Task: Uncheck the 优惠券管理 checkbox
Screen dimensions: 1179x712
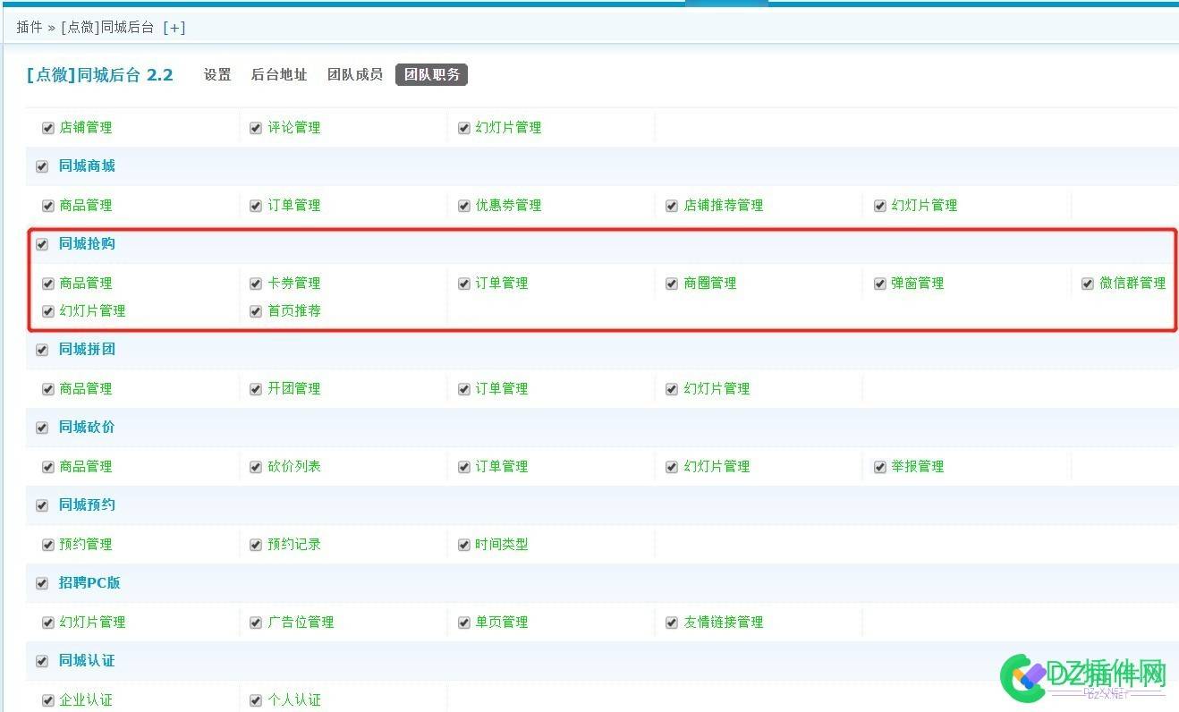Action: 463,206
